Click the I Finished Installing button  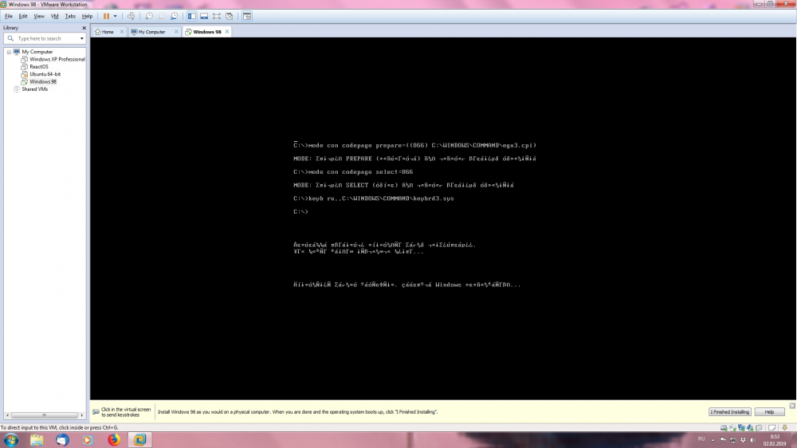[730, 412]
